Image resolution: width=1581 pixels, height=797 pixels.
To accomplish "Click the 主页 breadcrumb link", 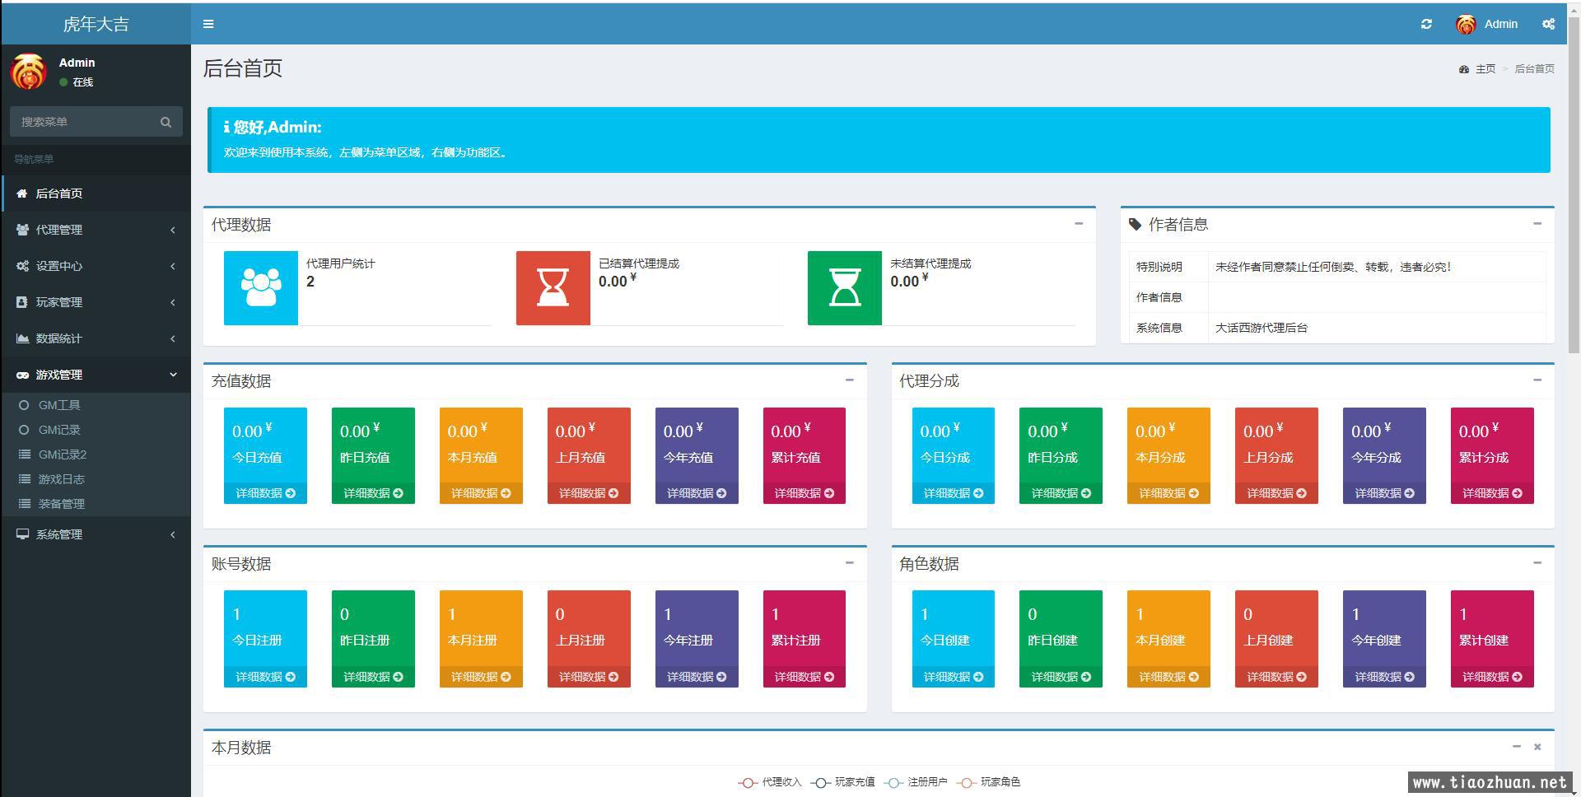I will point(1485,69).
